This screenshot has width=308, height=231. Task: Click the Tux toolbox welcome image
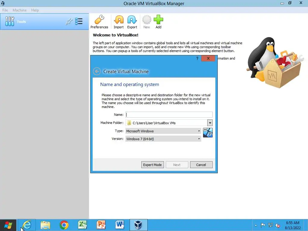point(275,63)
